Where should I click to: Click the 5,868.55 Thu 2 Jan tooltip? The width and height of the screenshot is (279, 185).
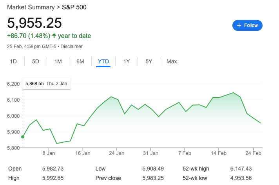[x=46, y=84]
